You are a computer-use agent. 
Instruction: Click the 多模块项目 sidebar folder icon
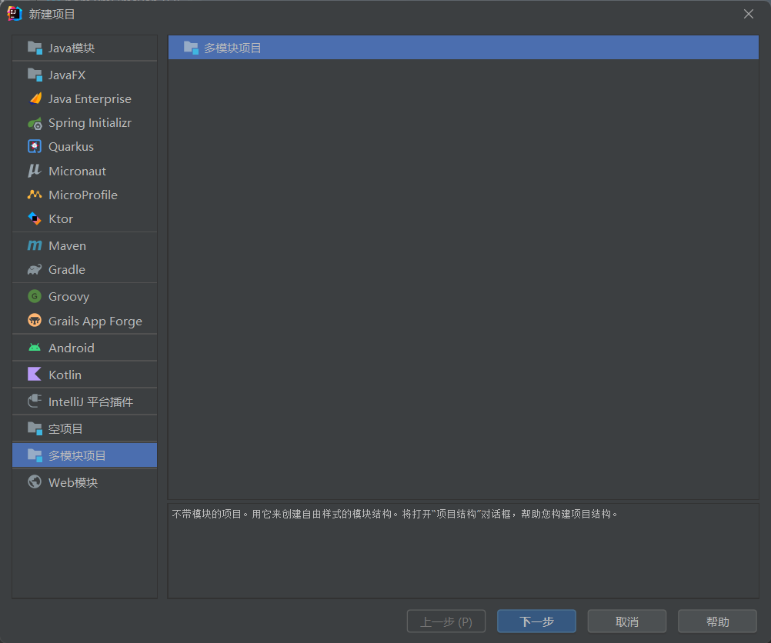coord(35,455)
